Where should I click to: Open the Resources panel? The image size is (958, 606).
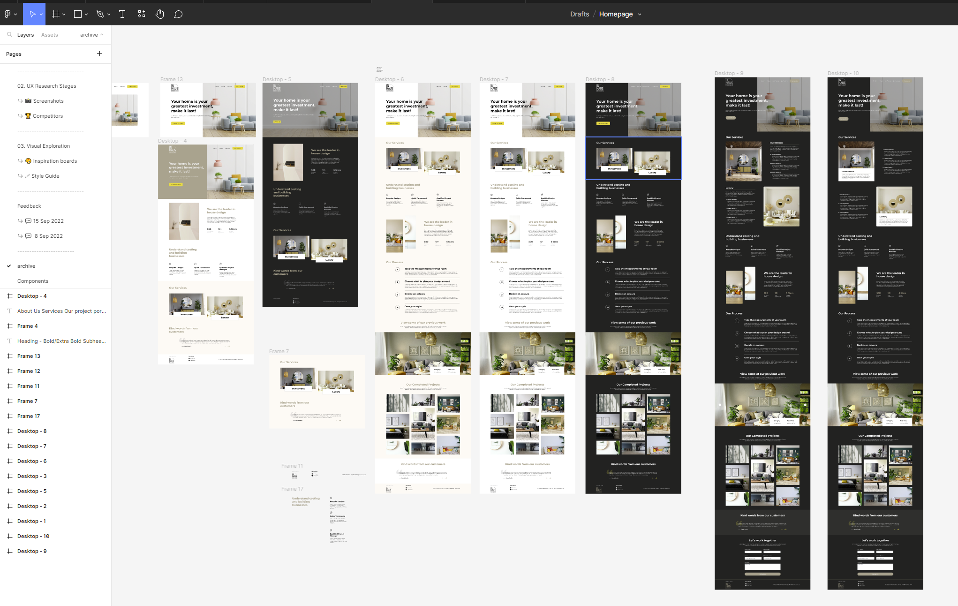[141, 14]
